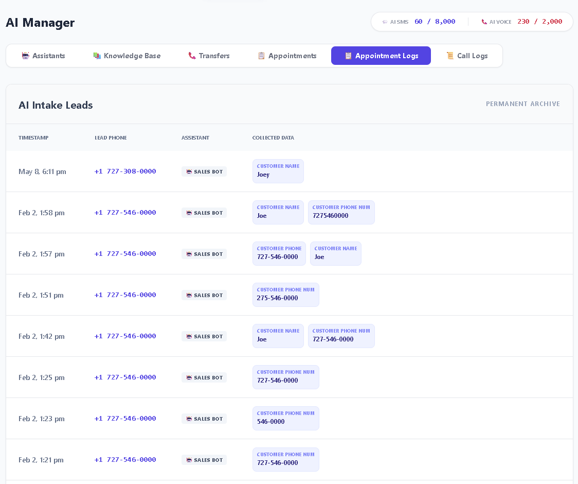This screenshot has height=484, width=578.
Task: Click phone number card in 1:25 pm row
Action: pos(286,377)
